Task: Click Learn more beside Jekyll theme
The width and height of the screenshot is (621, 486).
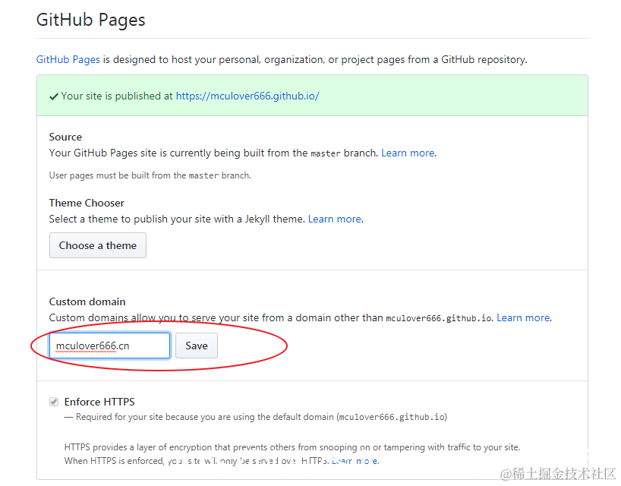Action: [x=335, y=219]
